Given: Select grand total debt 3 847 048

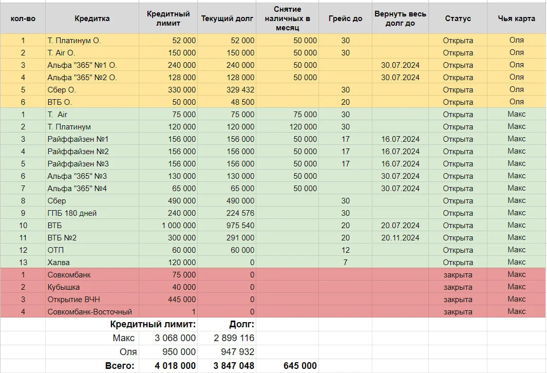Looking at the screenshot, I should tap(227, 366).
